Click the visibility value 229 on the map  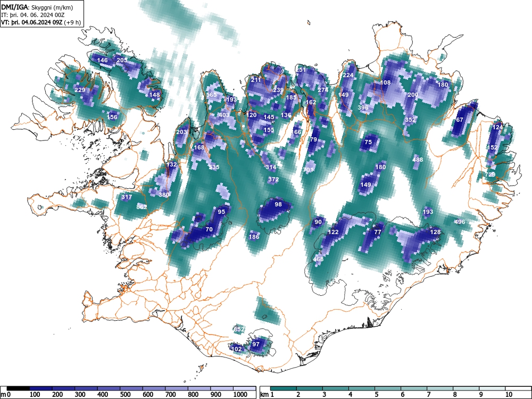[x=80, y=90]
